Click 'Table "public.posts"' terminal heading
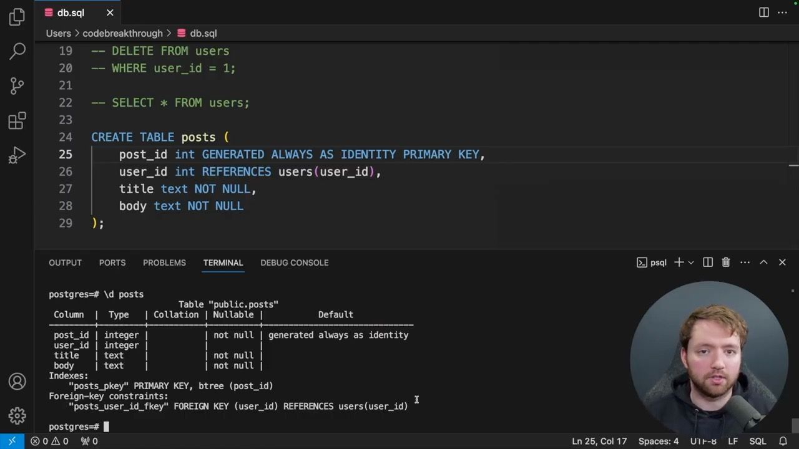 pos(228,304)
